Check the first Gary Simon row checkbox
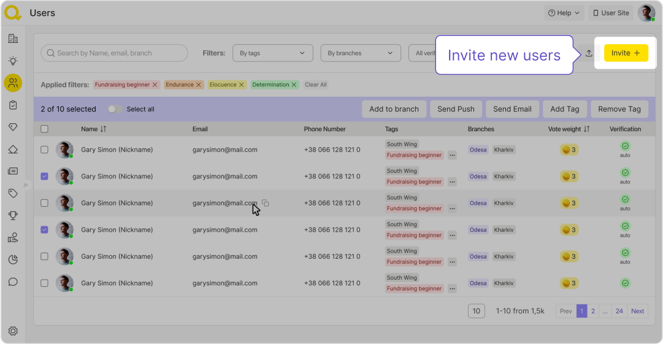The height and width of the screenshot is (344, 663). (x=44, y=150)
